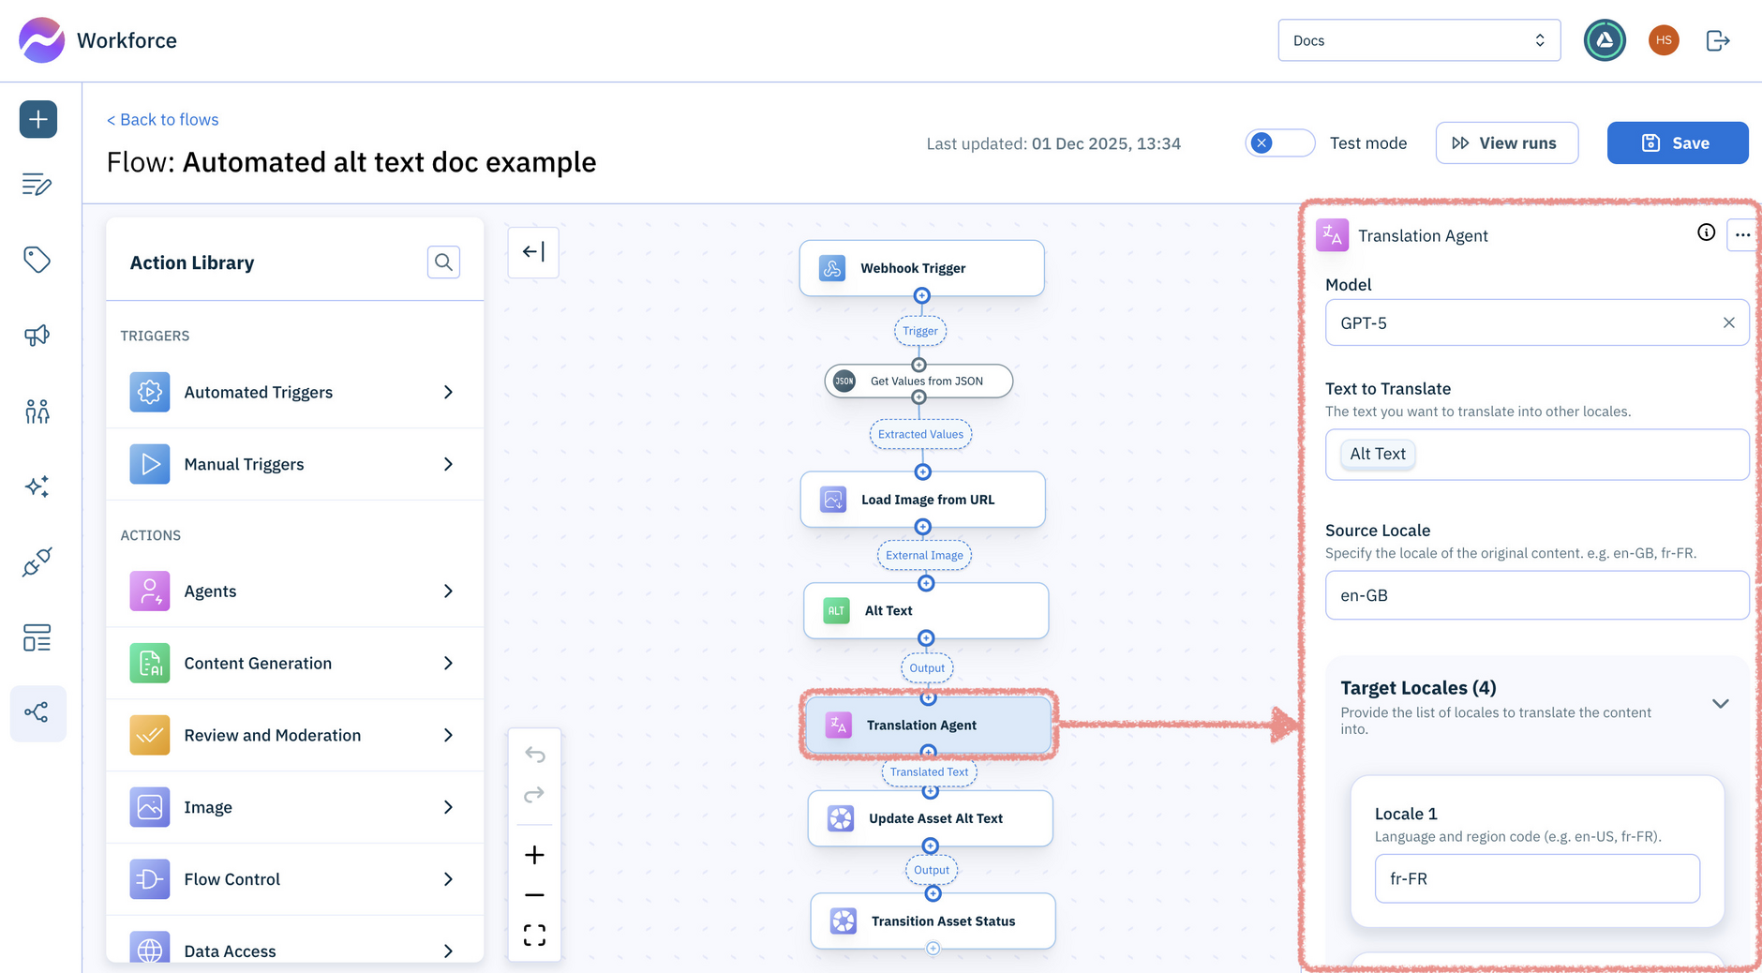Open the integrations plug icon in the sidebar
Viewport: 1762px width, 973px height.
tap(37, 561)
